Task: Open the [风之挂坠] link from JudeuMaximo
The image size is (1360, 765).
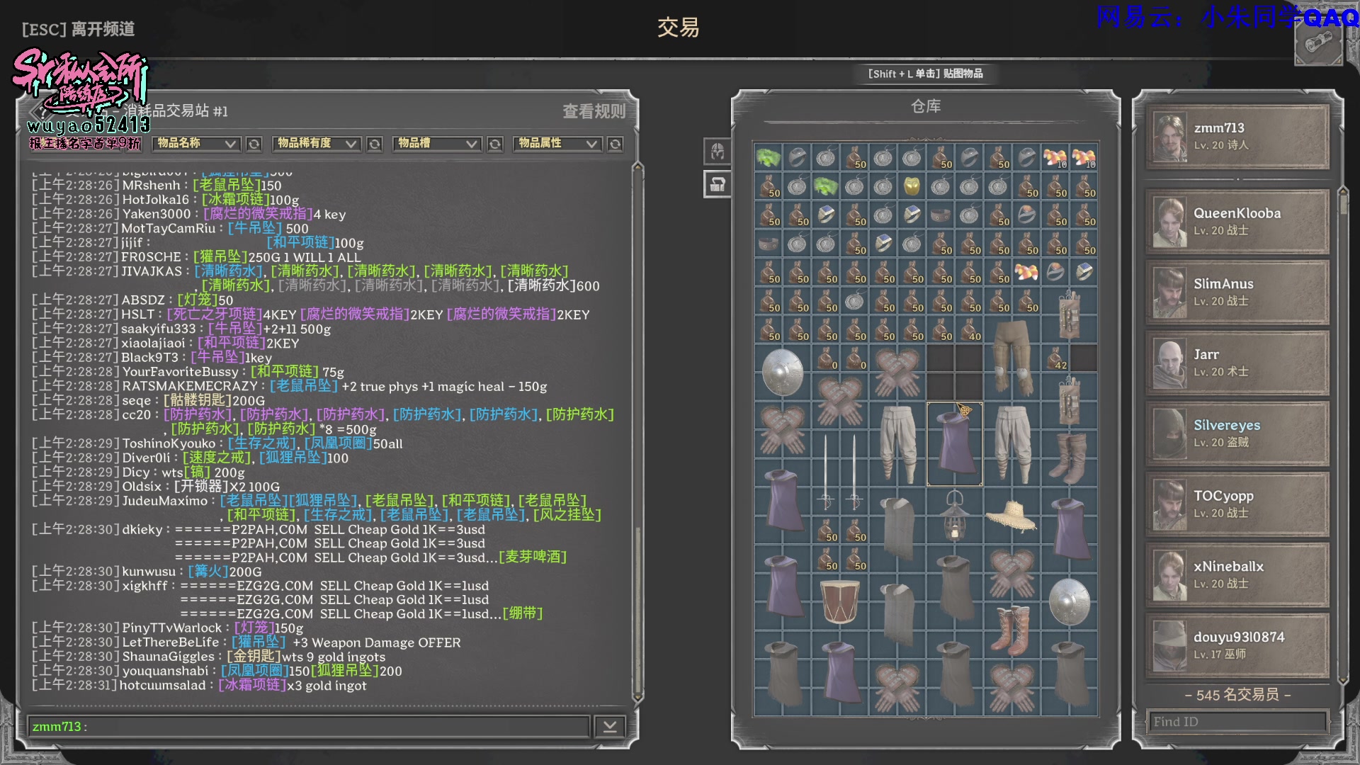Action: click(567, 515)
